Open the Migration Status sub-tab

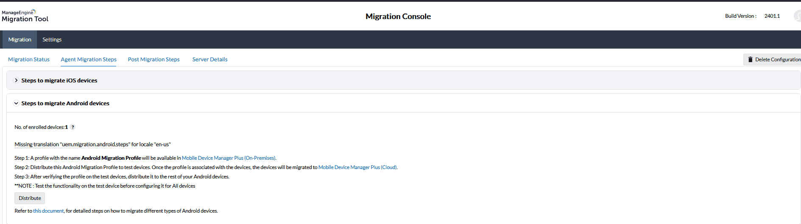coord(29,60)
